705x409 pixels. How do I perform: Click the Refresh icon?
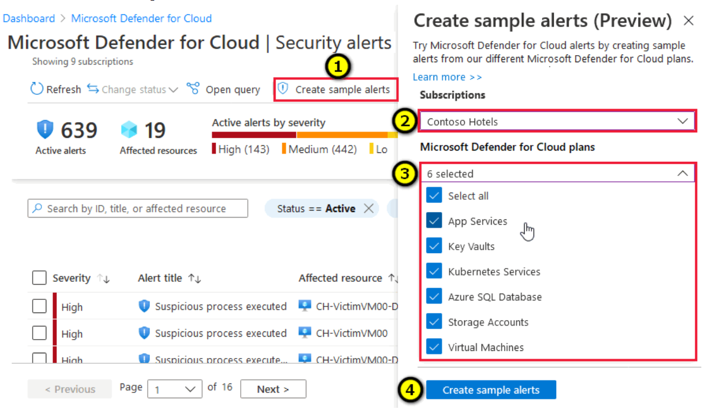point(37,89)
